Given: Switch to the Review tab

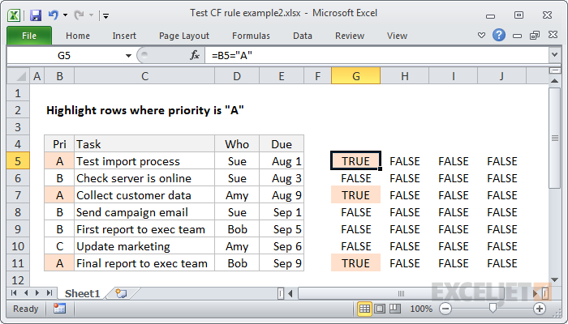Looking at the screenshot, I should click(350, 36).
